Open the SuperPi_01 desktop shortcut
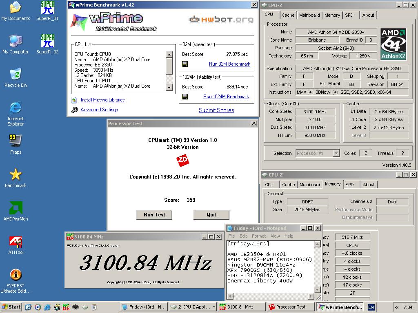 [x=47, y=11]
